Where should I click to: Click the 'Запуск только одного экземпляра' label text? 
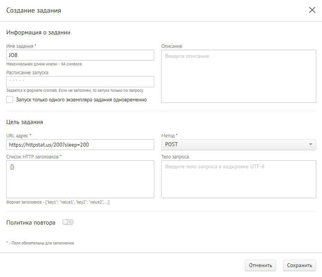81,100
